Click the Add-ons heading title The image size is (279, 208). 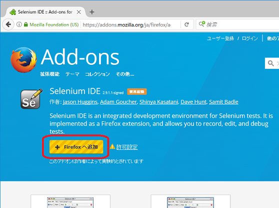80,57
